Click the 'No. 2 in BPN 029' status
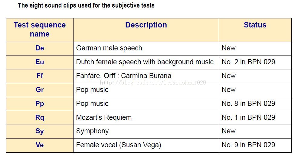Viewport: 301px width, 159px height. pos(248,62)
